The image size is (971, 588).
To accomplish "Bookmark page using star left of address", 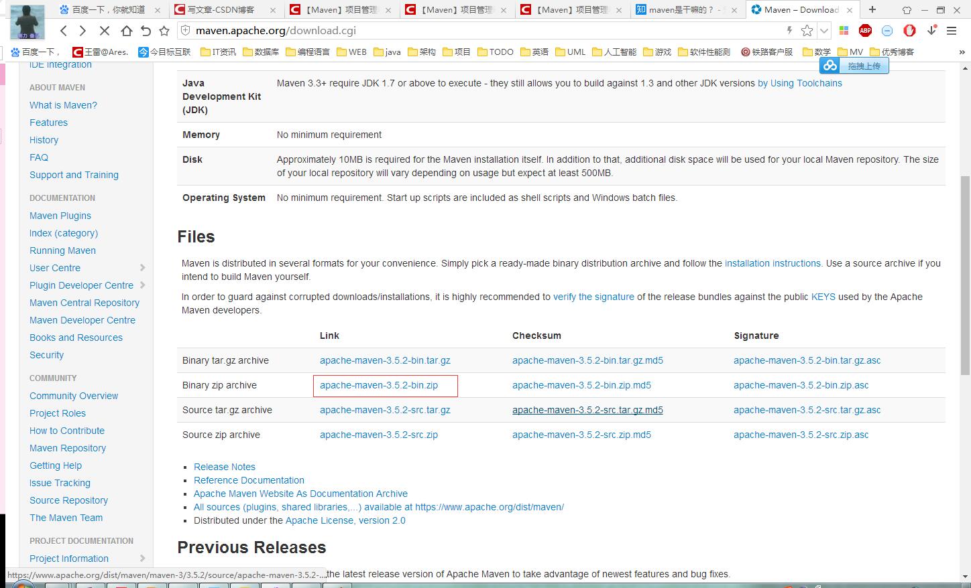I will click(164, 31).
